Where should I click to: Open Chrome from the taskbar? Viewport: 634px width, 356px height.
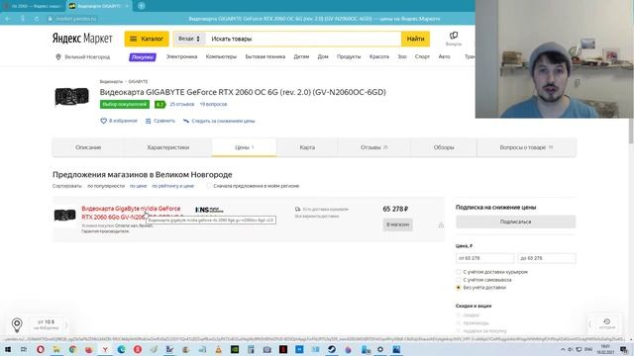(72, 349)
